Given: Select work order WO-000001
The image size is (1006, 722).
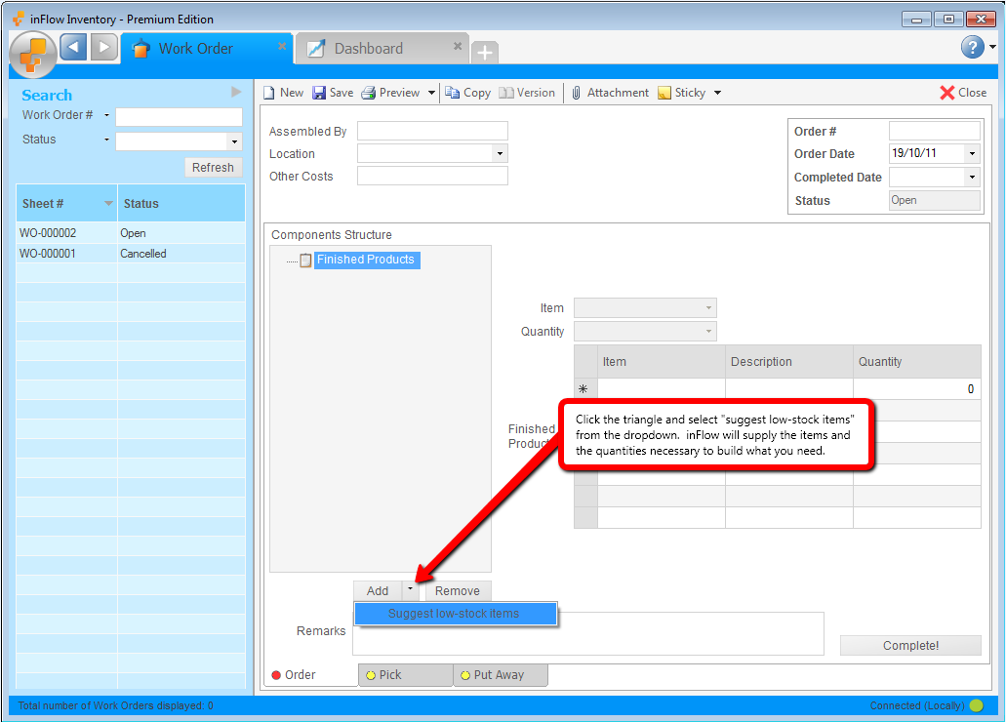Looking at the screenshot, I should click(x=131, y=254).
